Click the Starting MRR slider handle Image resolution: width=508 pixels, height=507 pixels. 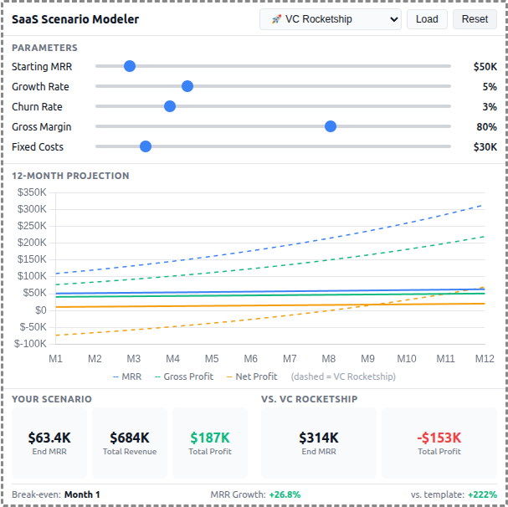pyautogui.click(x=130, y=66)
